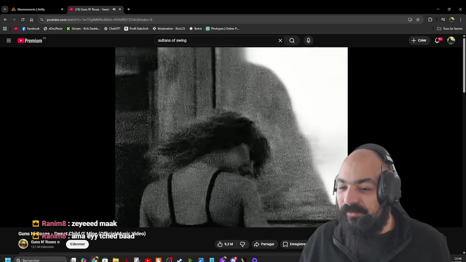Open Discord from the taskbar

tap(233, 260)
